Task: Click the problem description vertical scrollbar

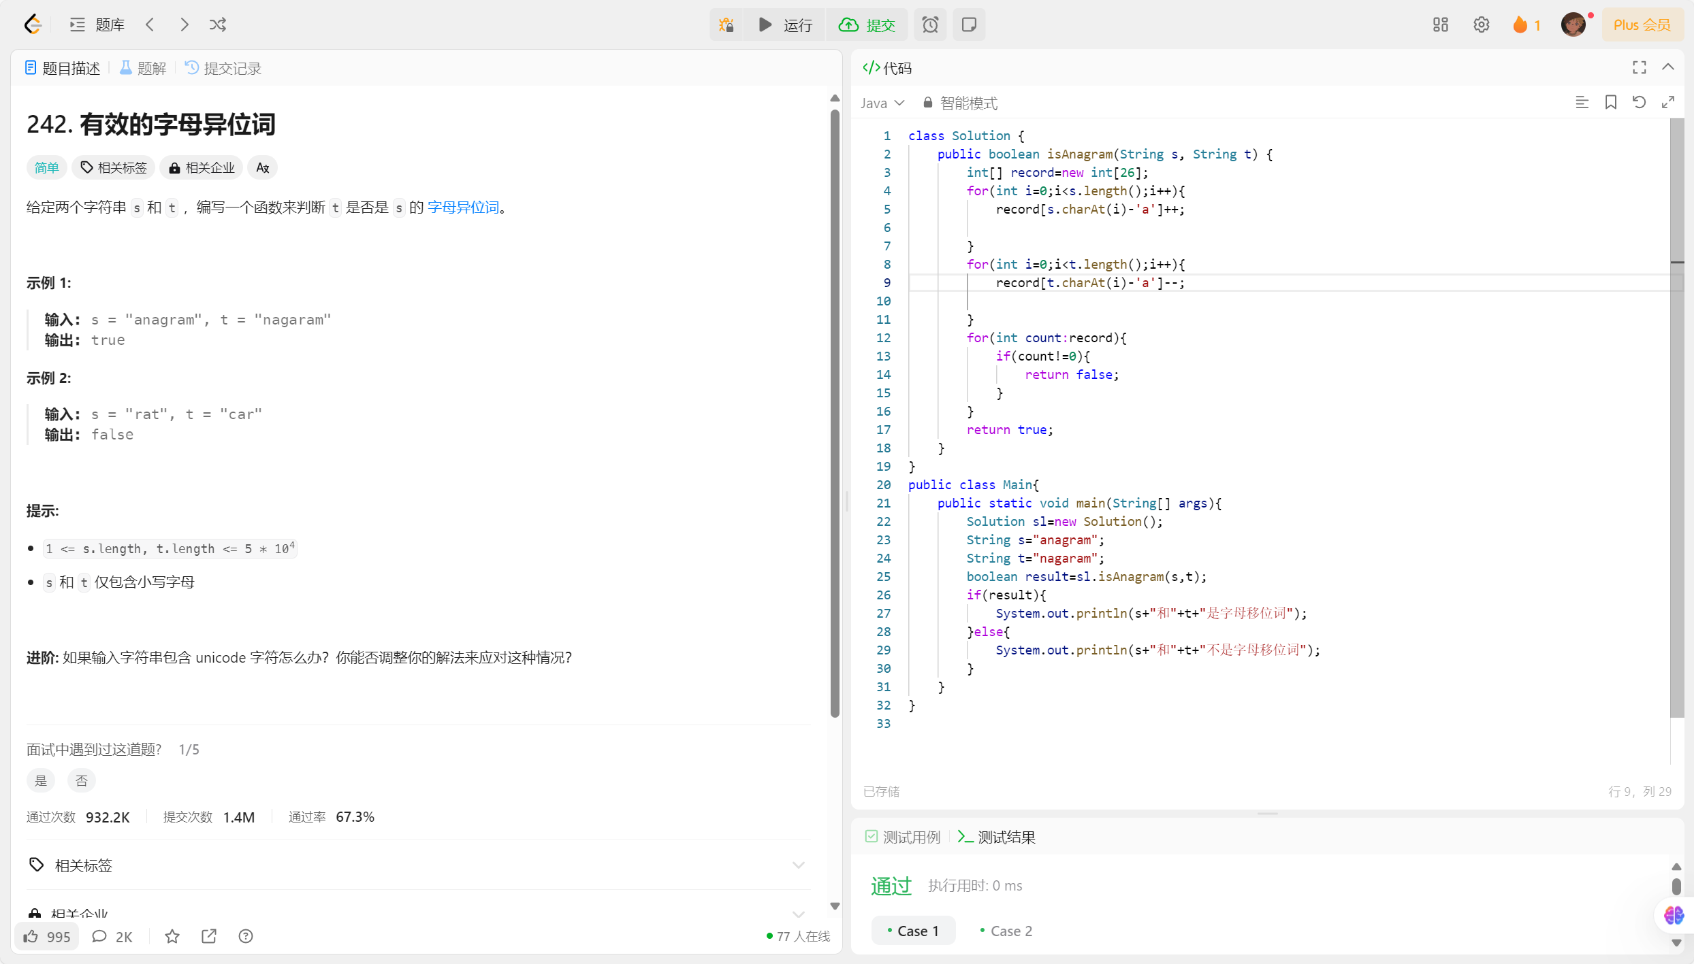Action: click(x=835, y=408)
